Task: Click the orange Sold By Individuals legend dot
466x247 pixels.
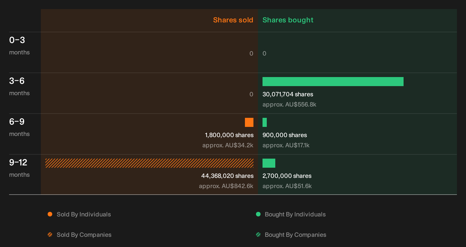Action: [x=50, y=214]
